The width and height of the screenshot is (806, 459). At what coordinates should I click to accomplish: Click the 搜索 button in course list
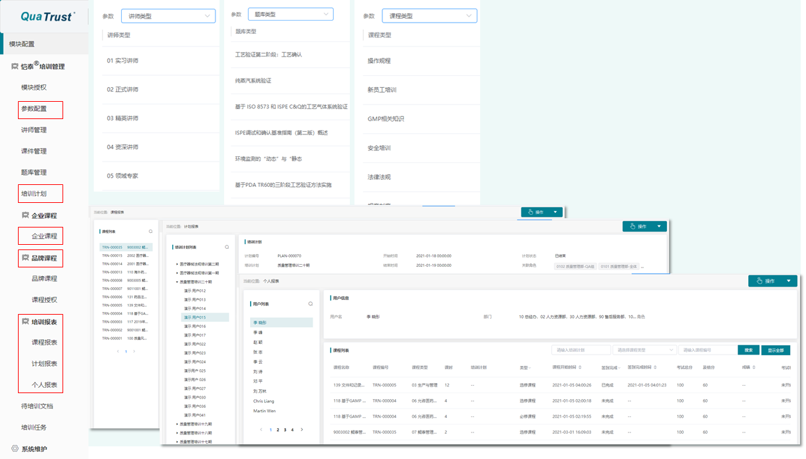coord(748,350)
